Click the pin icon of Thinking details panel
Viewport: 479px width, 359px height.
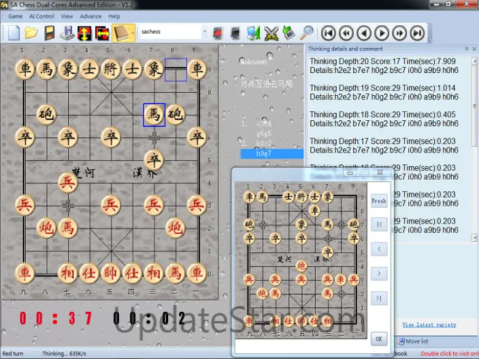pos(465,49)
